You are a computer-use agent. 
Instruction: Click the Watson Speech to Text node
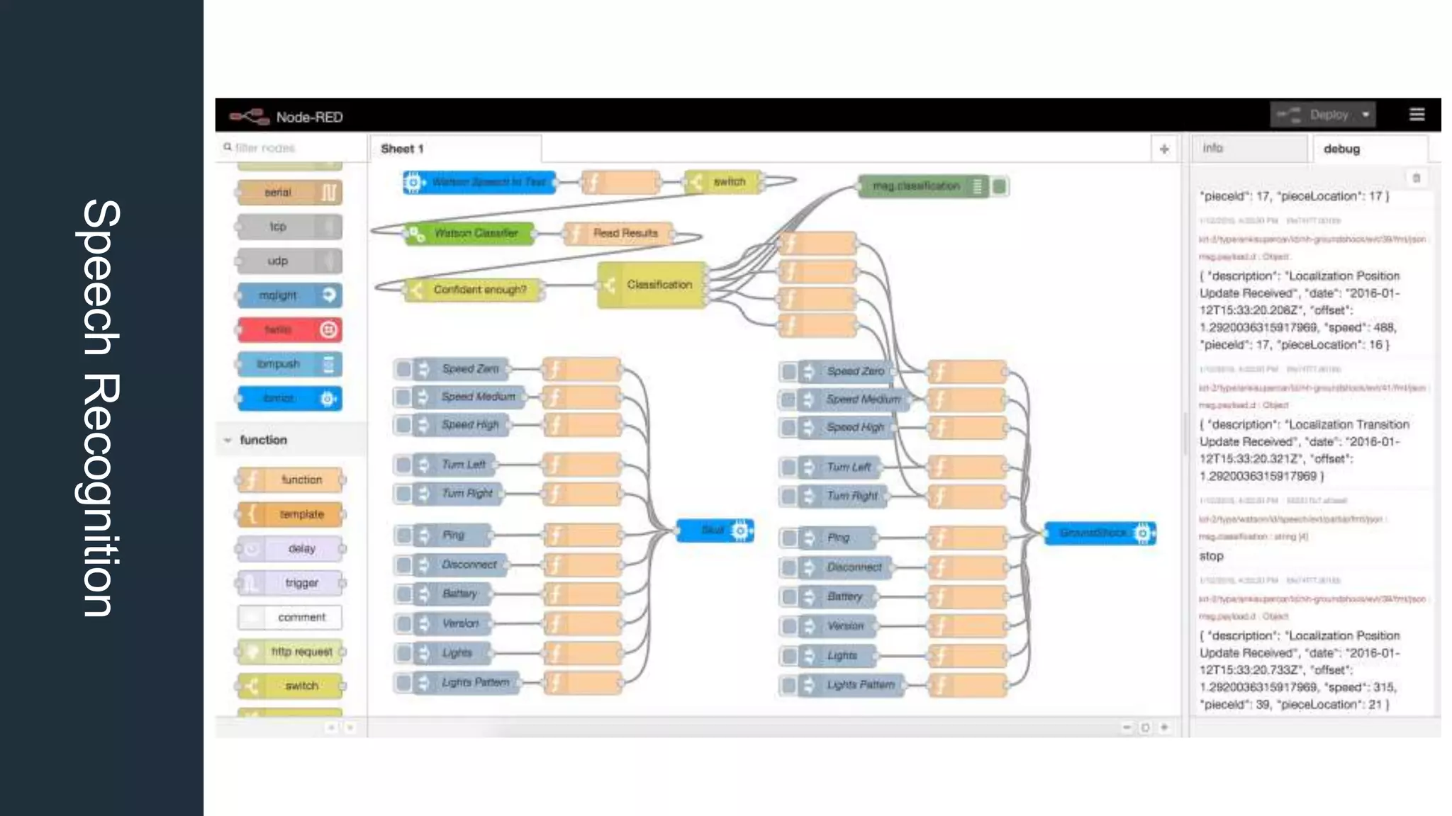pos(488,182)
